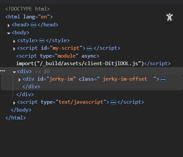Click the "my-script" id value
183x157 pixels.
[x=66, y=48]
